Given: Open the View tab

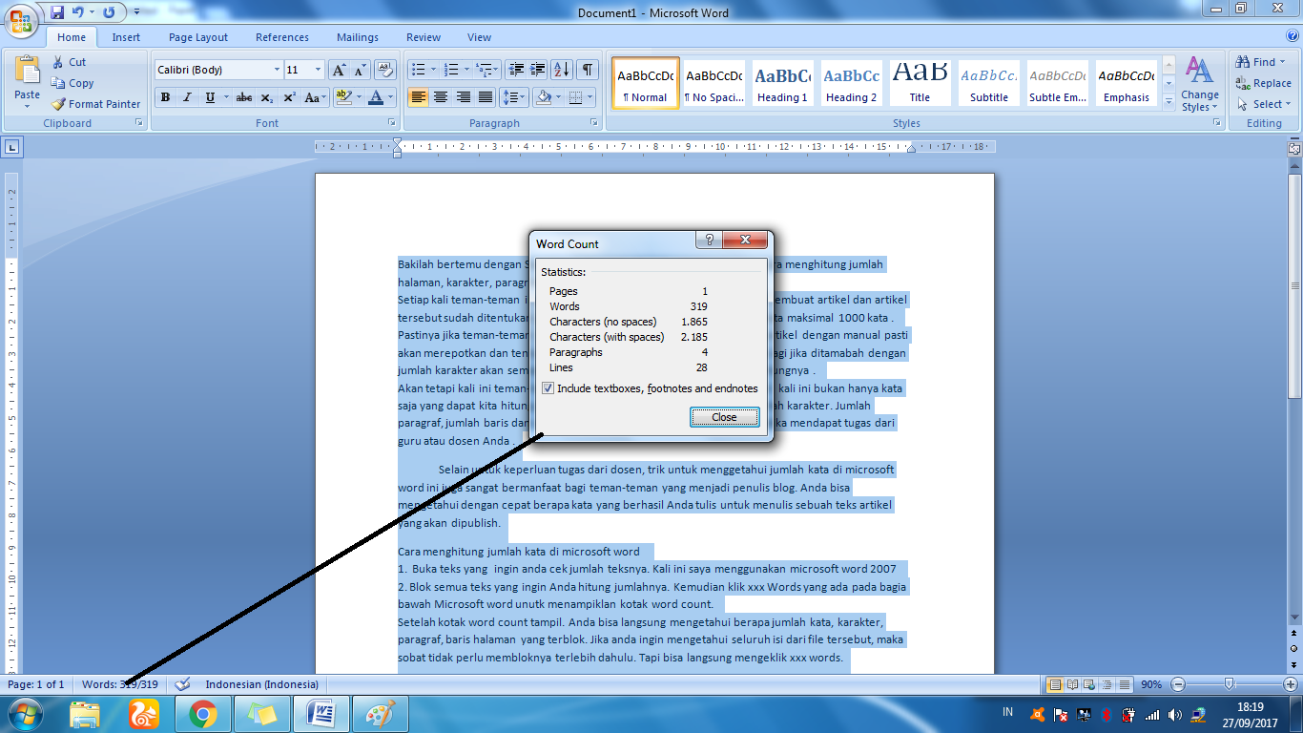Looking at the screenshot, I should pyautogui.click(x=479, y=37).
